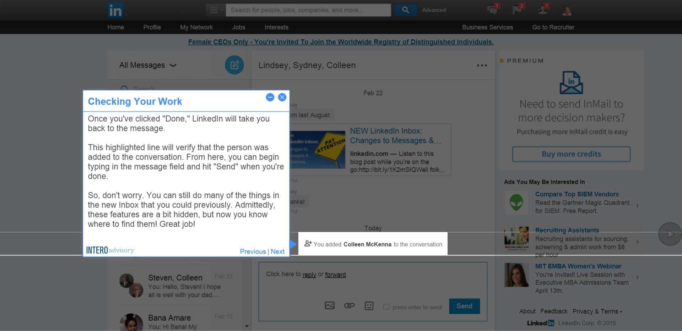This screenshot has width=682, height=331.
Task: Open the My Network menu item
Action: pos(196,27)
